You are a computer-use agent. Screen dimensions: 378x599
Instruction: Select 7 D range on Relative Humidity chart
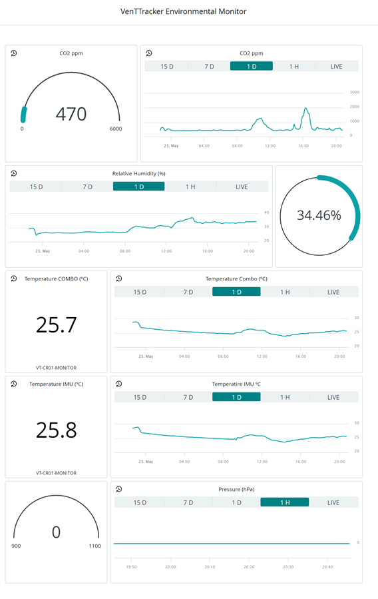[87, 187]
